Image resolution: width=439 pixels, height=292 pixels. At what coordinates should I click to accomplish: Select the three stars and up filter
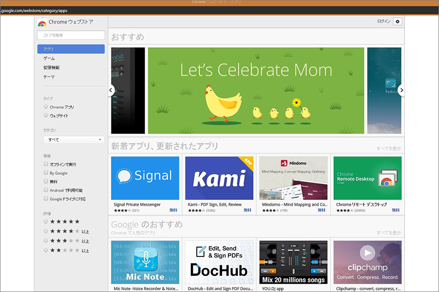click(46, 241)
